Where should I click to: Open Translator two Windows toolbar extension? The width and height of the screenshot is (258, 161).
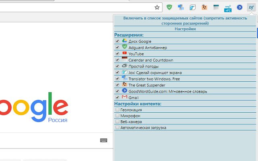coord(181,7)
